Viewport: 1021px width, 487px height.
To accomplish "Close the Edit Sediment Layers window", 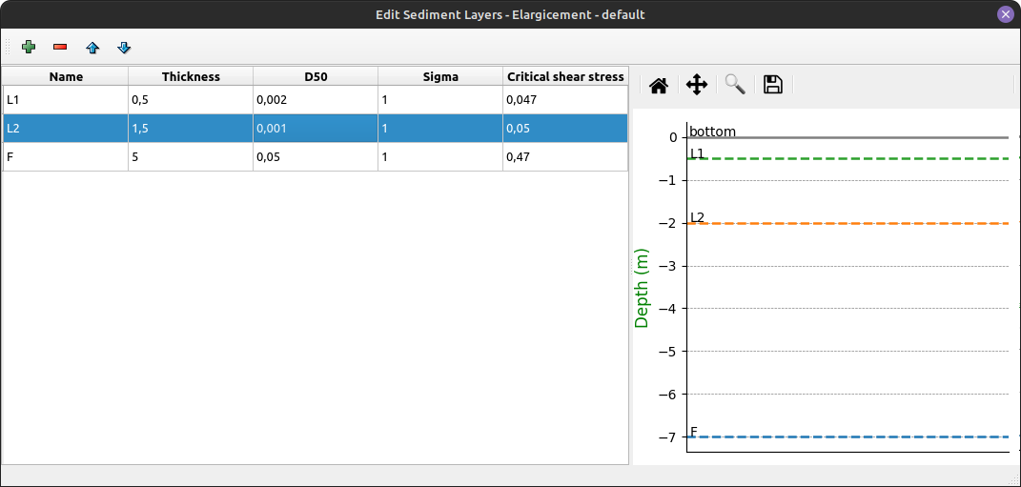I will [1005, 14].
